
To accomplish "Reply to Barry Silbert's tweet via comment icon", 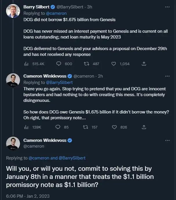I will tap(59, 64).
